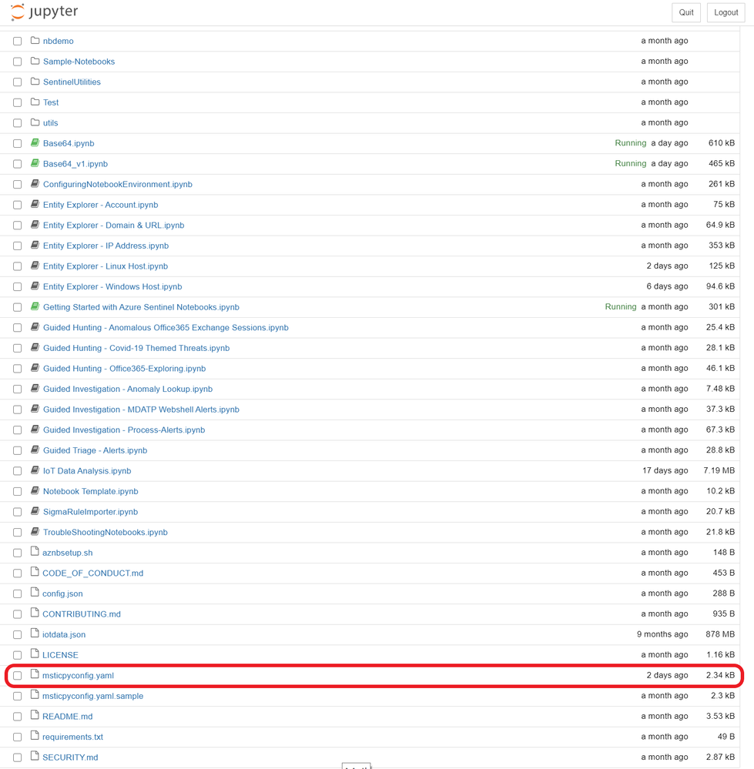Click the notebook icon for IoT Data Analysis
The image size is (754, 769).
pos(35,470)
